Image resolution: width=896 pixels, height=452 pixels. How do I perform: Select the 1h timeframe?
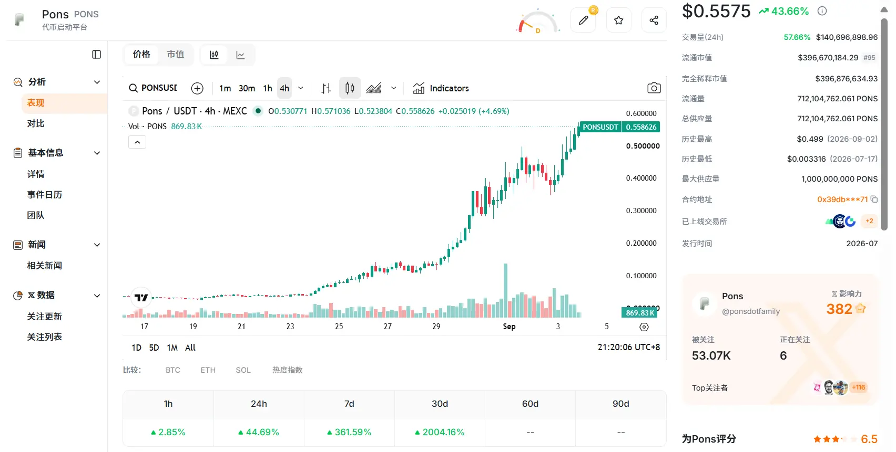click(x=268, y=88)
